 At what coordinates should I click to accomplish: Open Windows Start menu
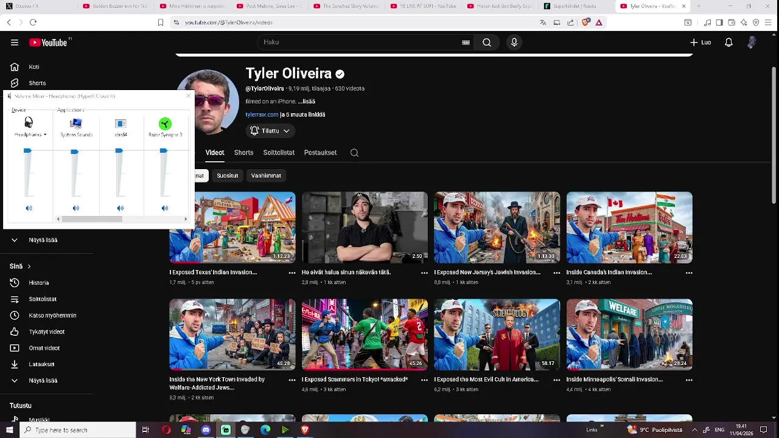pos(9,430)
